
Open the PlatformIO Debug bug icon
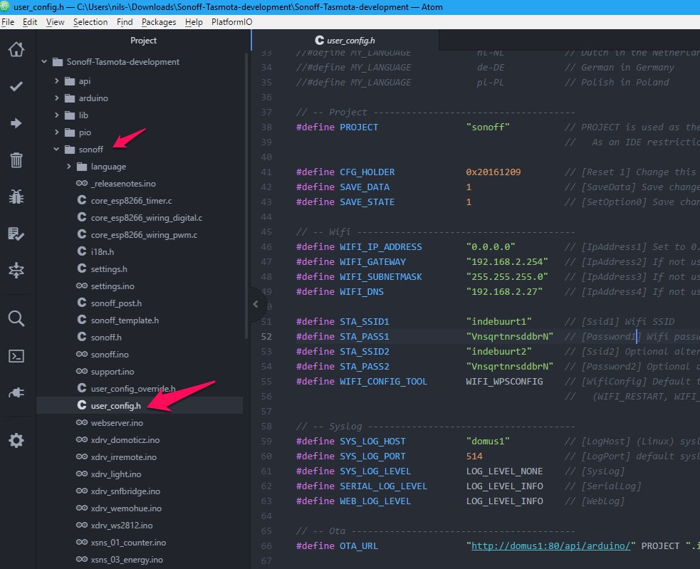tap(16, 197)
